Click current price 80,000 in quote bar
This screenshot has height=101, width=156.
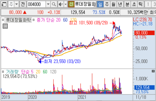click(x=15, y=12)
